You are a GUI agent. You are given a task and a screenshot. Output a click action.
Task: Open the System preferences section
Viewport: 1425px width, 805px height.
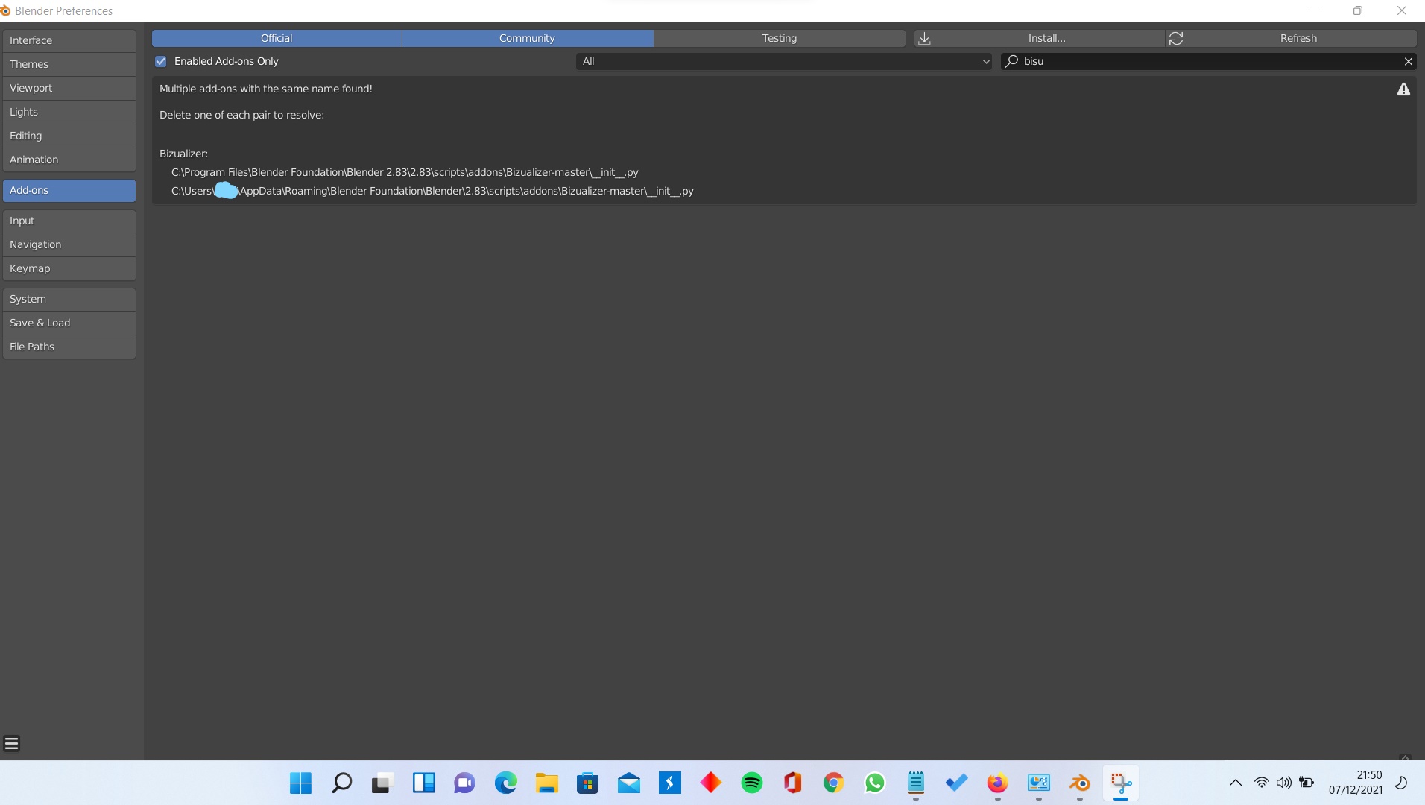tap(69, 299)
